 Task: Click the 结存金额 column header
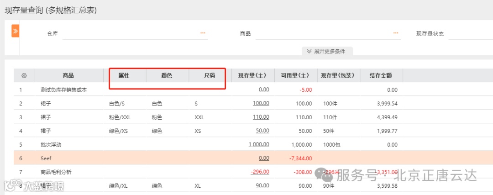pyautogui.click(x=381, y=75)
